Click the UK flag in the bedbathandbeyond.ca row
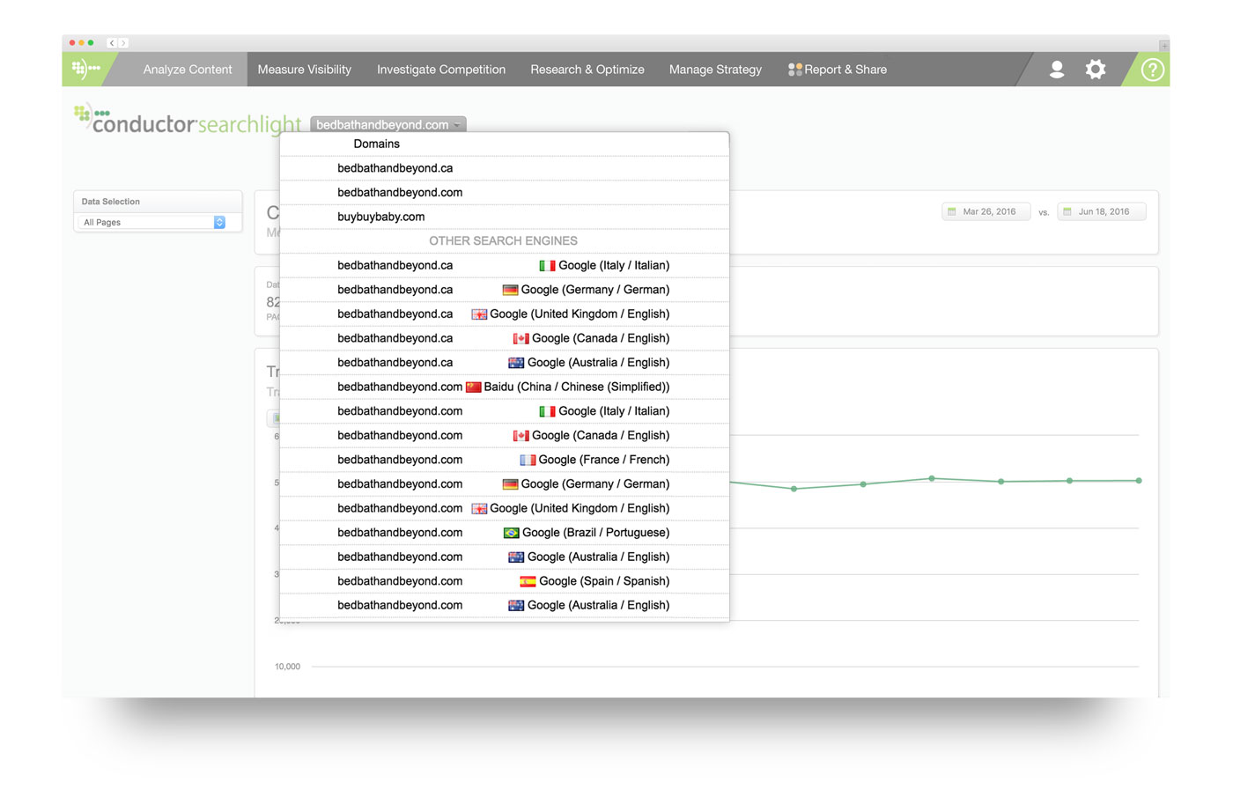This screenshot has height=804, width=1233. tap(479, 314)
